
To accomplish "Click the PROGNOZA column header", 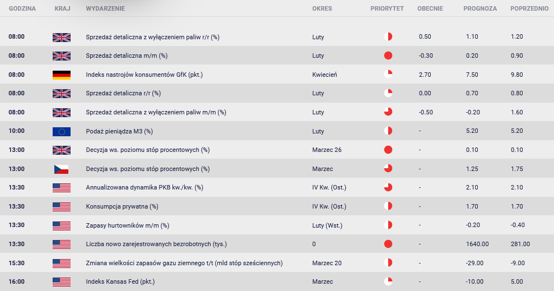I will tap(480, 8).
